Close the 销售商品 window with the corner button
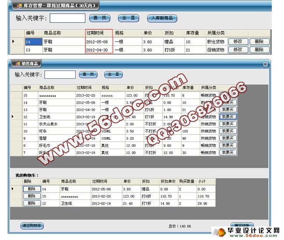This screenshot has height=240, width=284. (265, 64)
